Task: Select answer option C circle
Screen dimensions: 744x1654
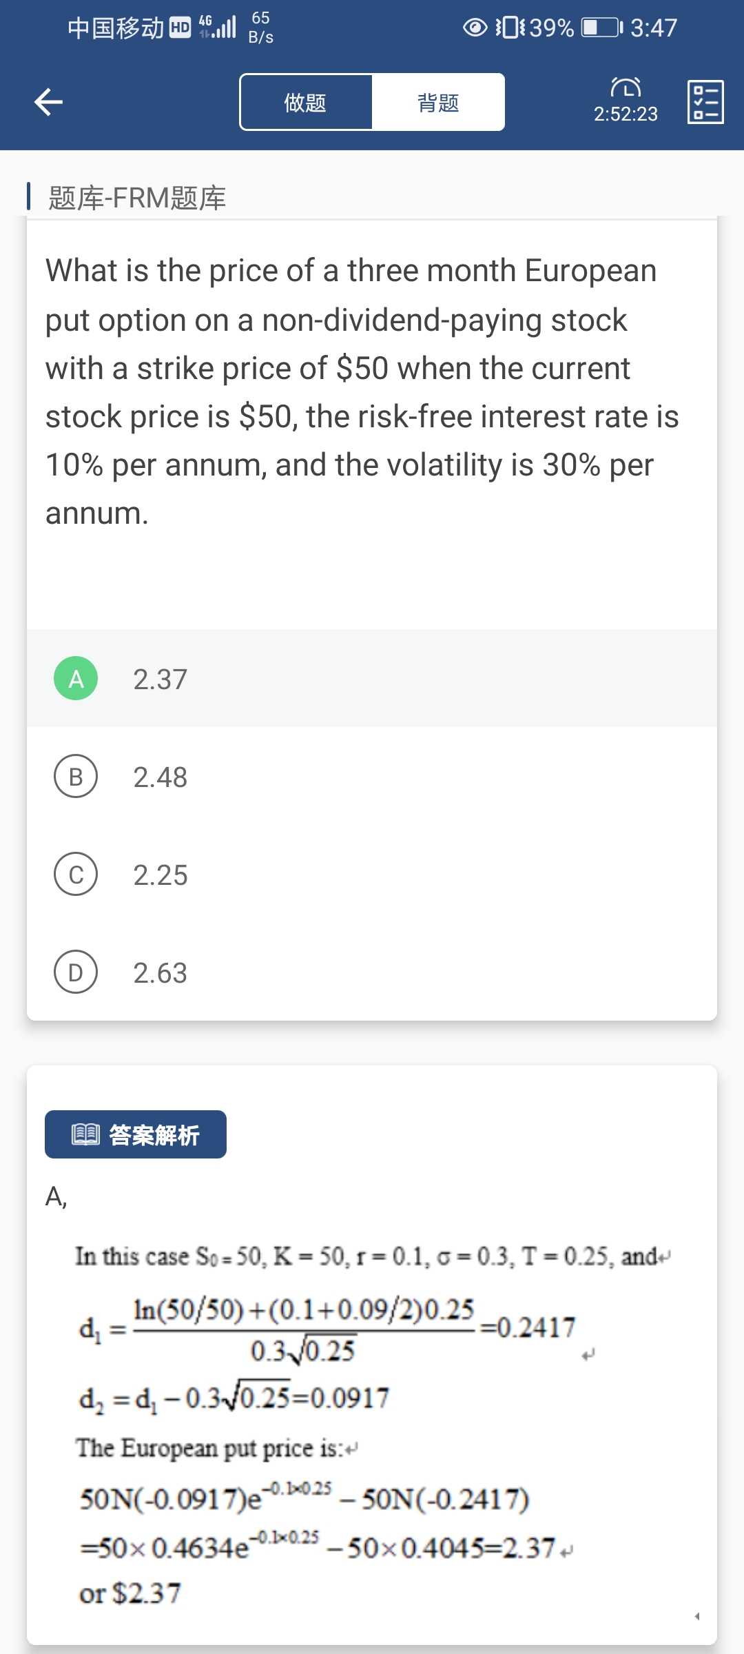Action: [x=76, y=874]
